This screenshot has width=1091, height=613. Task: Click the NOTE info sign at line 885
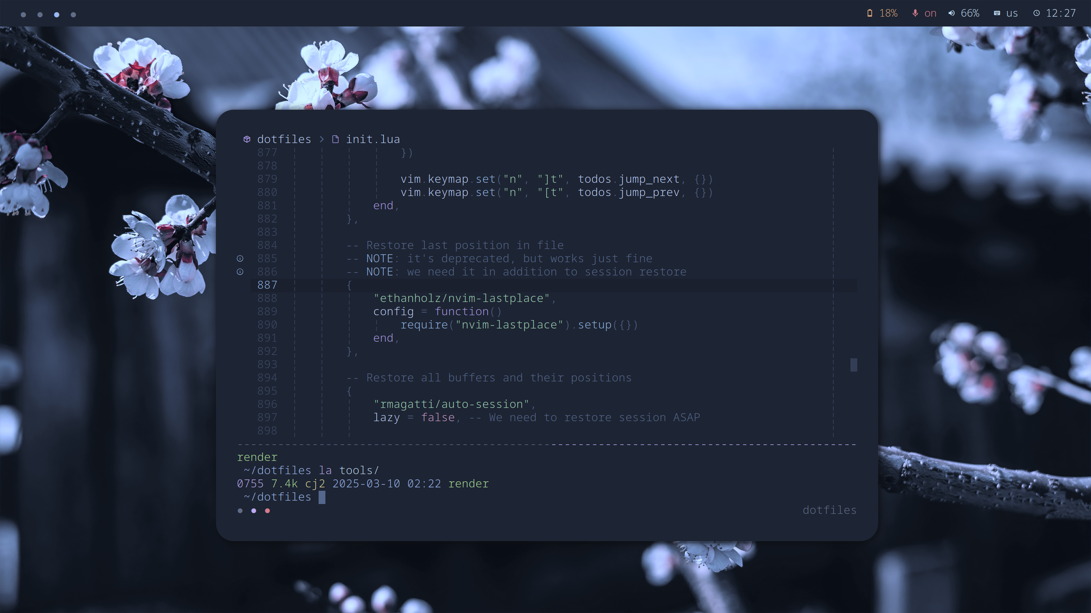click(x=240, y=258)
